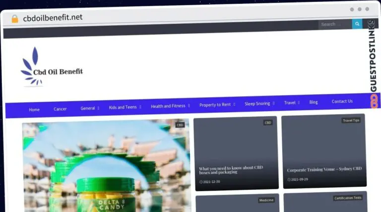This screenshot has height=212, width=381.
Task: Open the Contact Us page
Action: pyautogui.click(x=342, y=101)
